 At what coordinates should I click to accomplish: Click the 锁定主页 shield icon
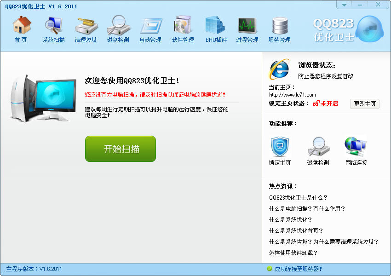pos(280,148)
